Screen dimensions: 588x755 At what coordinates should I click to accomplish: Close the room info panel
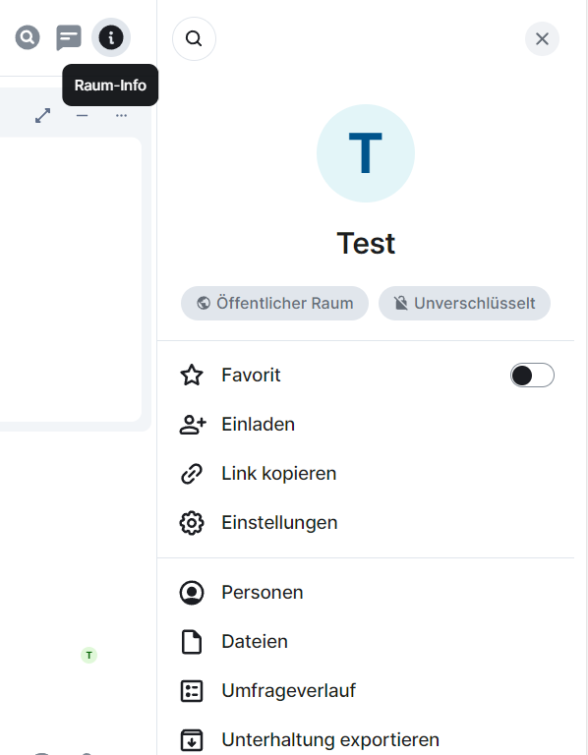click(x=542, y=38)
